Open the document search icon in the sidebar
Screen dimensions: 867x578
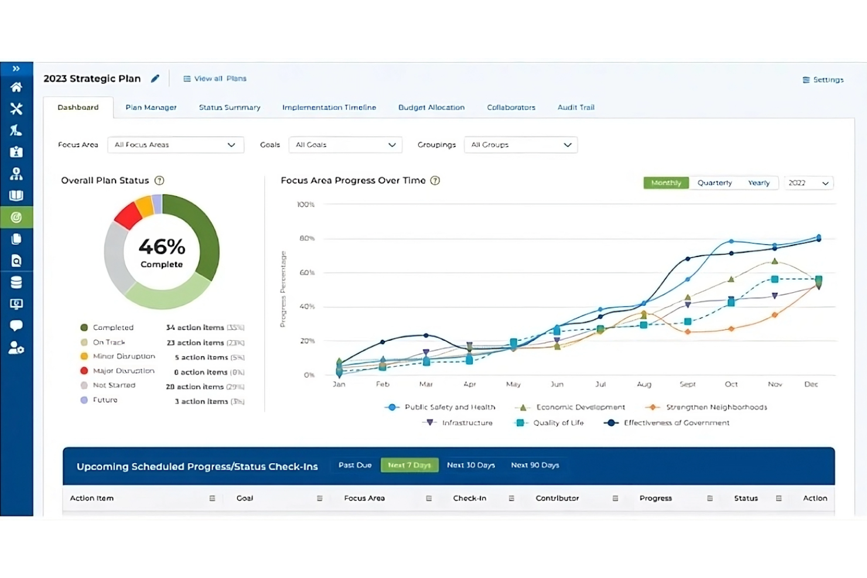click(x=16, y=261)
